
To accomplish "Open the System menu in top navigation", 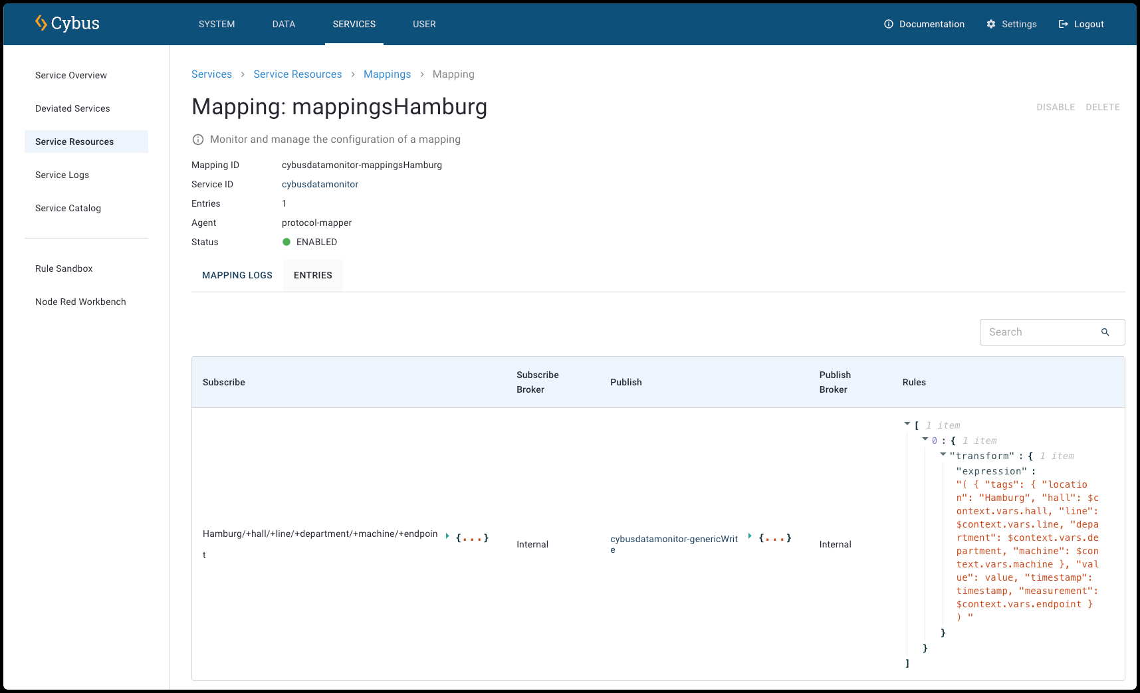I will (x=217, y=24).
